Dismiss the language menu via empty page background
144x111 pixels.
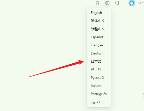tap(41, 37)
